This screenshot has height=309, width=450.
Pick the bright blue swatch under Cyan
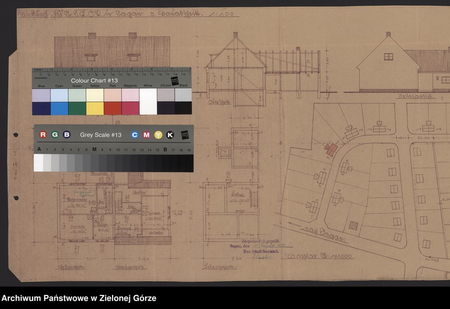59,108
